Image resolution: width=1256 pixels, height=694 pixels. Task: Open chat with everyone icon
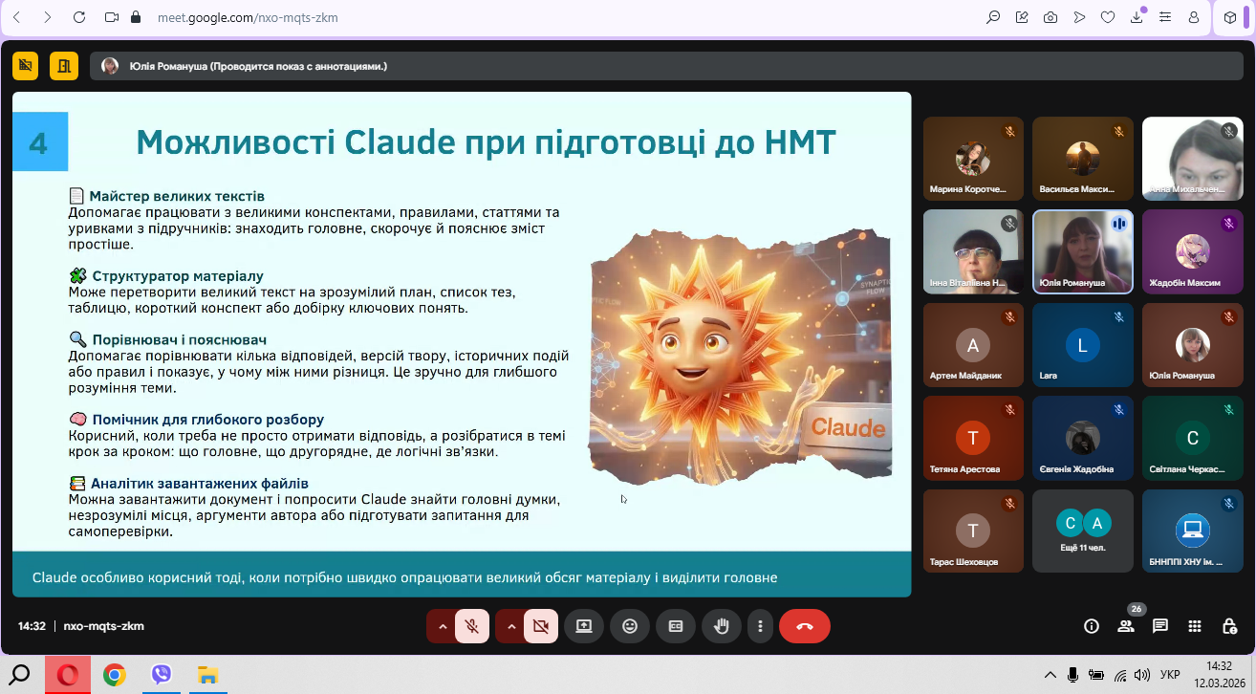tap(1160, 626)
